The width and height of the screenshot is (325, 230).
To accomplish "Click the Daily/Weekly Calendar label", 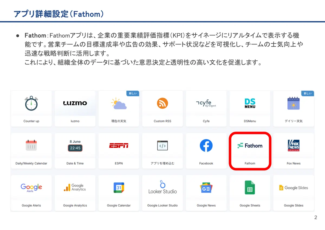I will (x=31, y=163).
